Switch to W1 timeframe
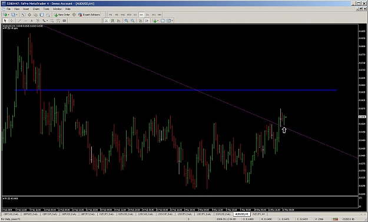This screenshot has height=222, width=368. (154, 15)
